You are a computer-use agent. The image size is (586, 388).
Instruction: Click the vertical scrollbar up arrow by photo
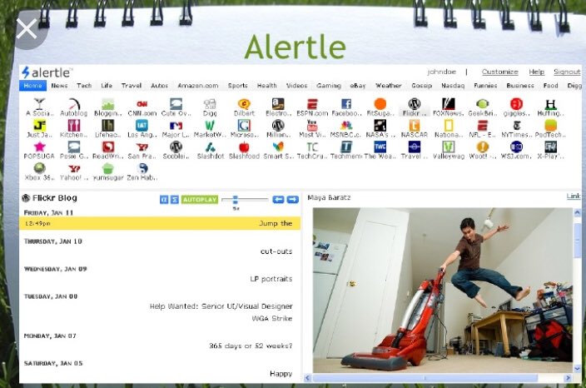pos(577,212)
